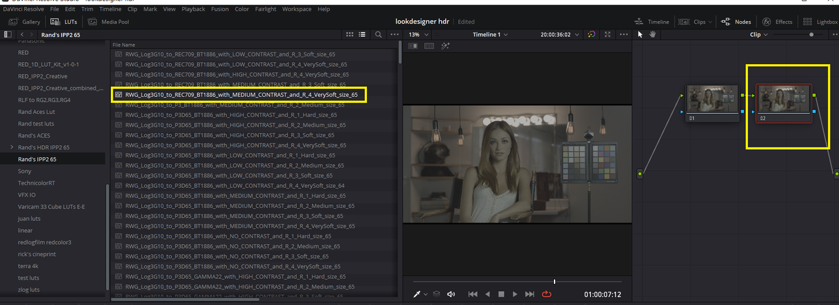Mute the viewer audio speaker
Viewport: 839px width, 305px height.
[x=451, y=295]
